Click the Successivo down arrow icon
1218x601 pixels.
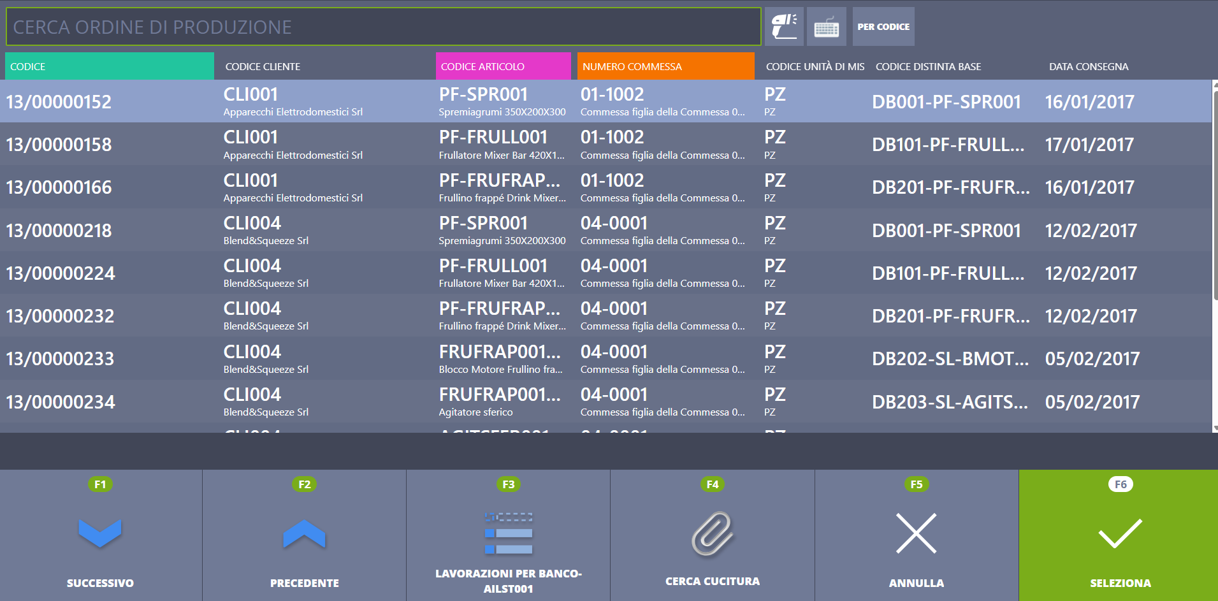pyautogui.click(x=100, y=533)
